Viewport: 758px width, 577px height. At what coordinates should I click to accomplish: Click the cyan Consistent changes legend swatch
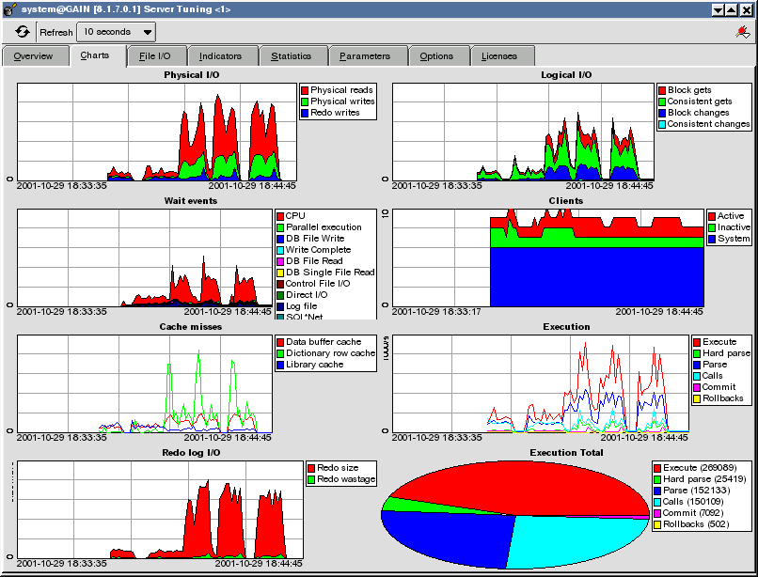coord(662,124)
